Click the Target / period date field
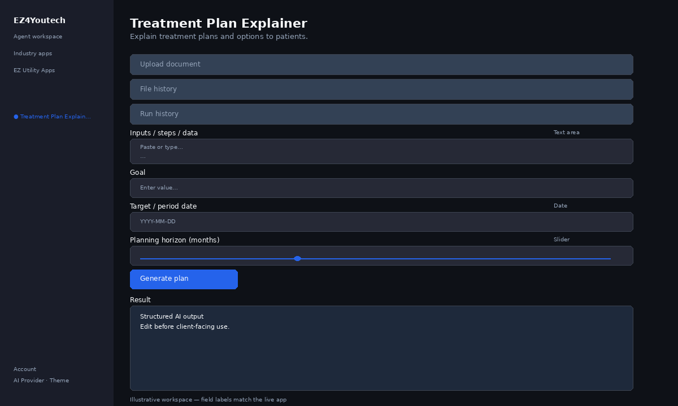Image resolution: width=678 pixels, height=406 pixels. tap(381, 222)
